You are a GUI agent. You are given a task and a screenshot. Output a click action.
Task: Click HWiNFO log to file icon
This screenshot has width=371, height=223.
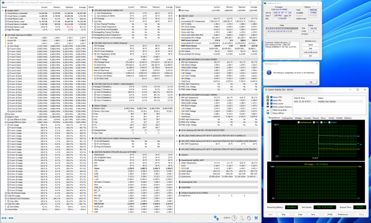(242, 218)
